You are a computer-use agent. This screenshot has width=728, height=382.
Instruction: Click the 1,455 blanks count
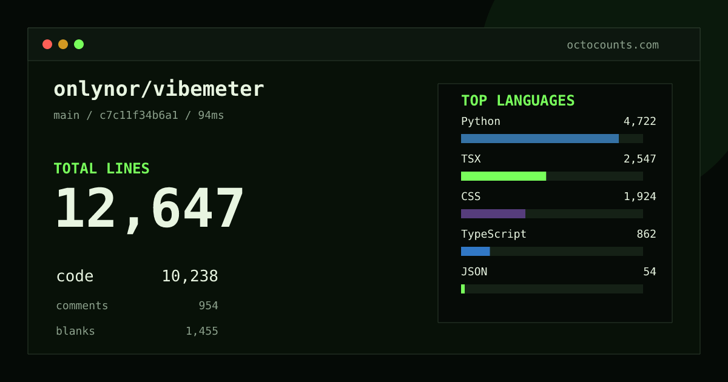(202, 331)
